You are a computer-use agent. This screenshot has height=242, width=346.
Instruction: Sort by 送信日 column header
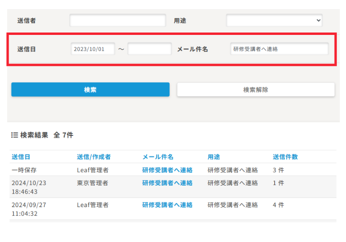coord(21,157)
